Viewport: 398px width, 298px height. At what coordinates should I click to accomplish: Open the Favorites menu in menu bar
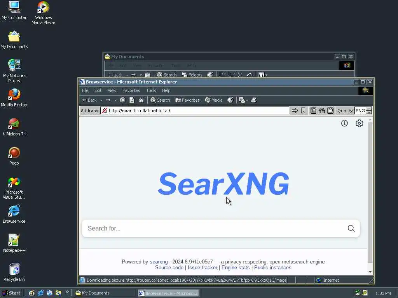coord(131,90)
